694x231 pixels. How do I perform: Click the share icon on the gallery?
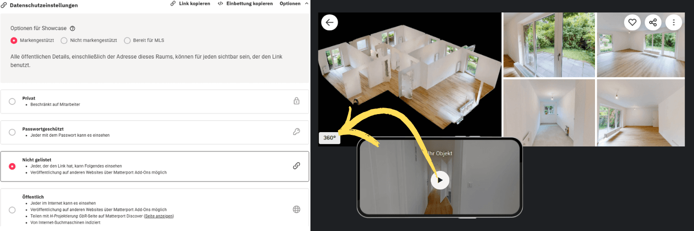[653, 22]
